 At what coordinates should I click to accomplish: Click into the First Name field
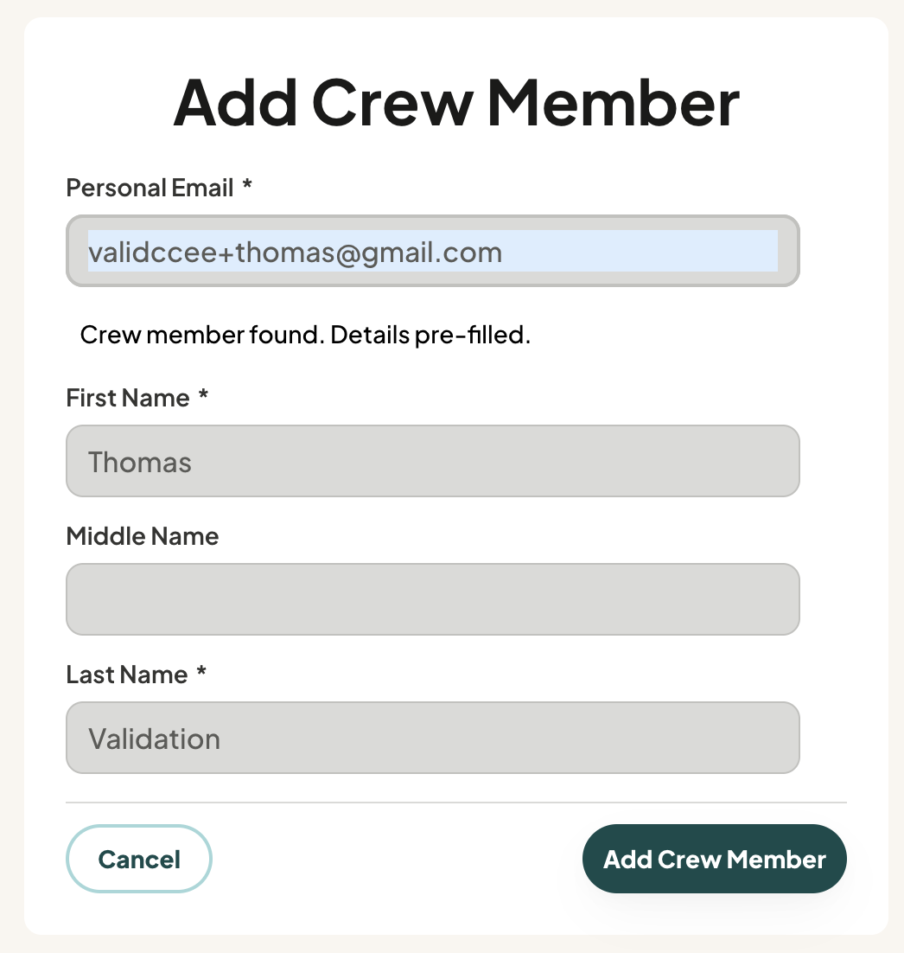pyautogui.click(x=433, y=461)
